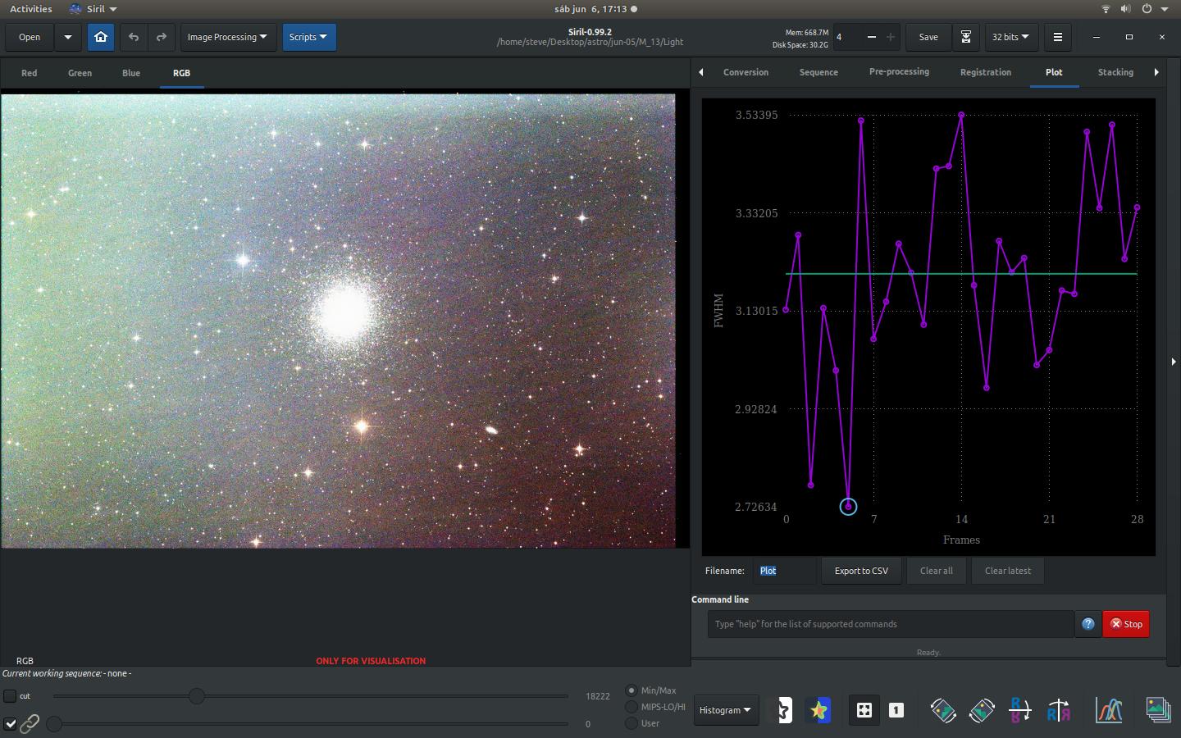Click the Export to CSV button
1181x738 pixels.
pos(861,571)
